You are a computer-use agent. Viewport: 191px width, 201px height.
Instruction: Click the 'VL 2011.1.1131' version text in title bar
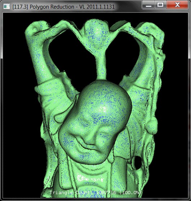pos(97,6)
